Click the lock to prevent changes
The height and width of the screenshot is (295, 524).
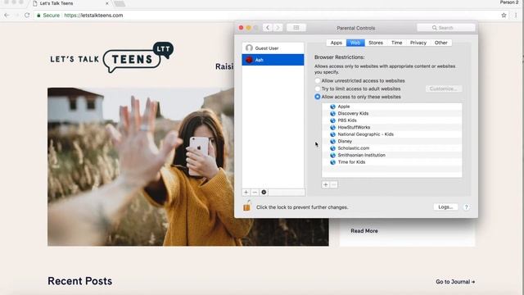tap(247, 206)
